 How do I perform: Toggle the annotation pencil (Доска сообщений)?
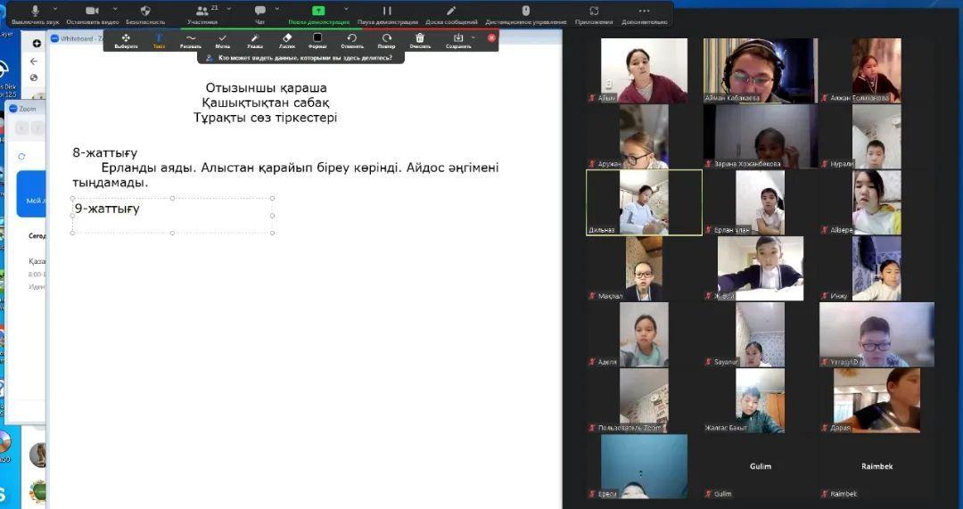click(451, 14)
